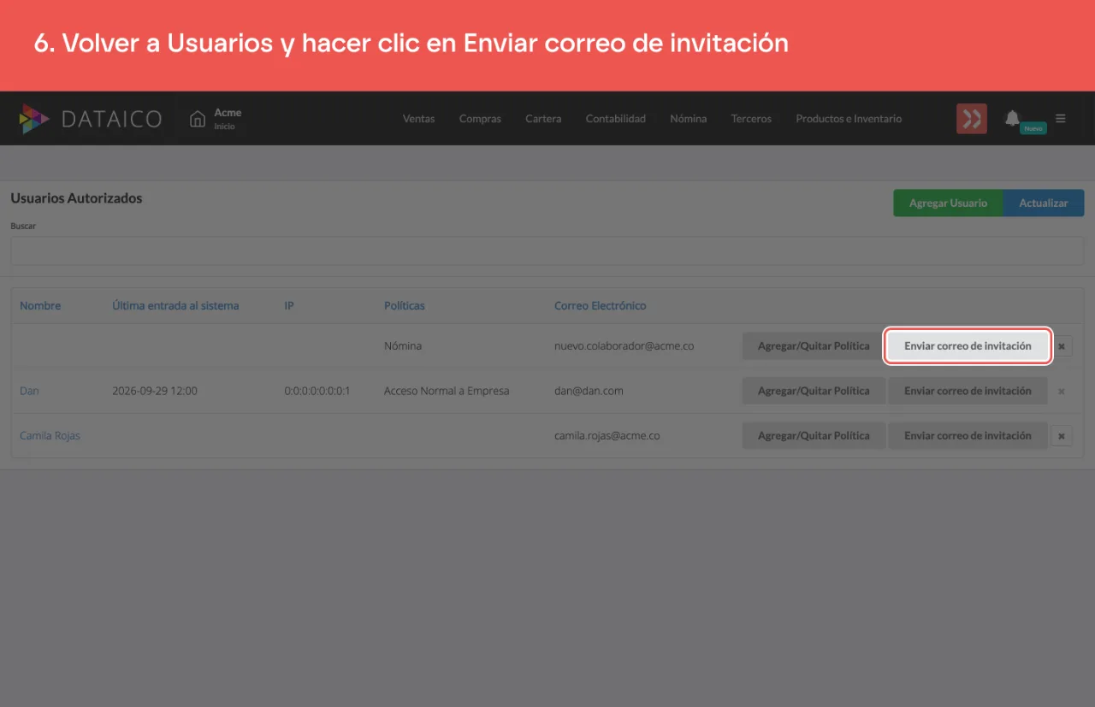Click the Agregar Usuario button
This screenshot has height=707, width=1095.
click(948, 203)
